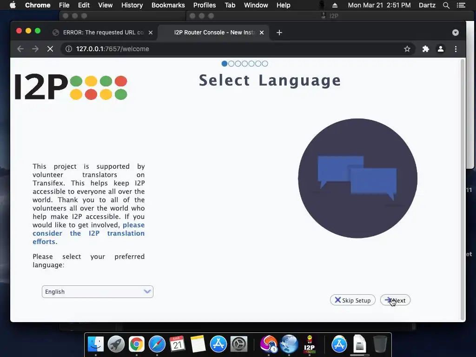
Task: Open the Chrome extensions puzzle icon
Action: pyautogui.click(x=426, y=49)
